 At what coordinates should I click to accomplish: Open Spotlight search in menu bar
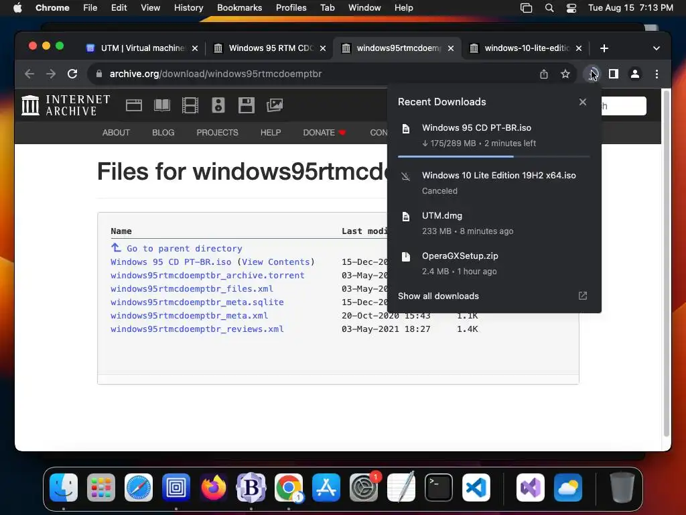click(549, 8)
